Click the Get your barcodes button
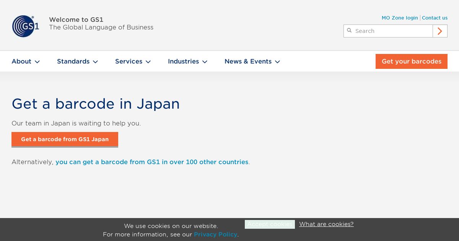Image resolution: width=459 pixels, height=241 pixels. tap(412, 61)
